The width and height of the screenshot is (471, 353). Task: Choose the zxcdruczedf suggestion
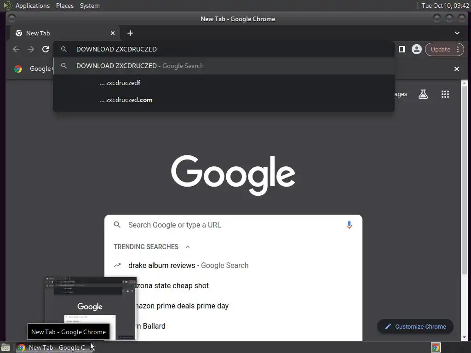click(x=224, y=83)
